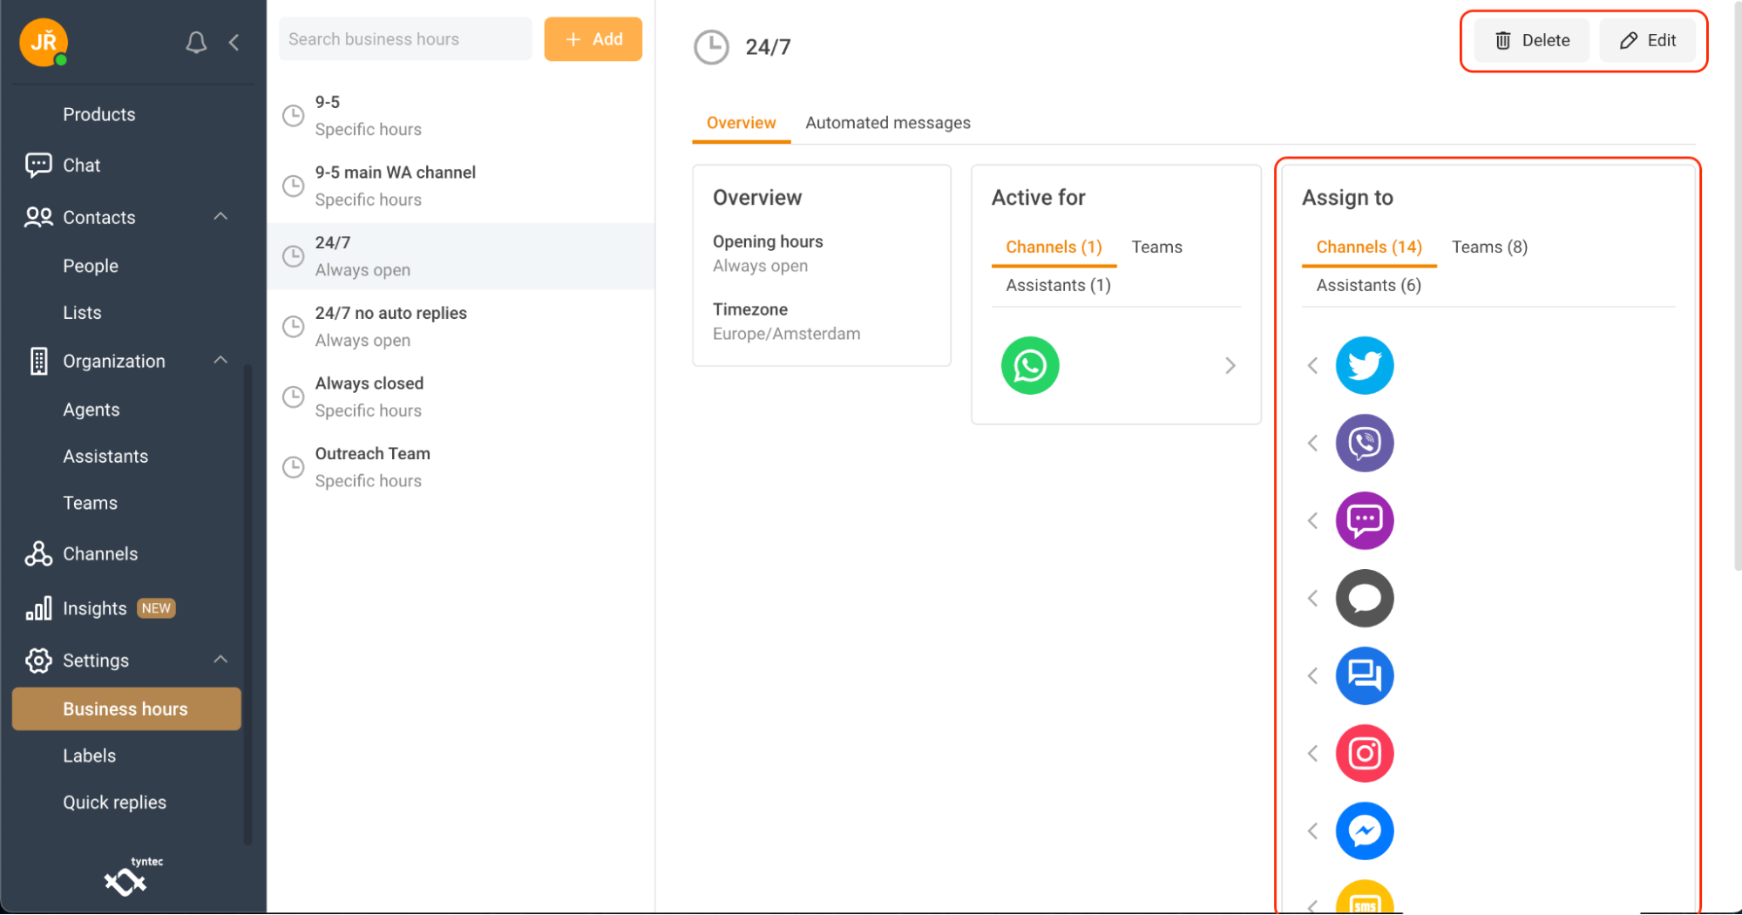Select the Twitter channel icon
This screenshot has width=1742, height=915.
coord(1365,365)
